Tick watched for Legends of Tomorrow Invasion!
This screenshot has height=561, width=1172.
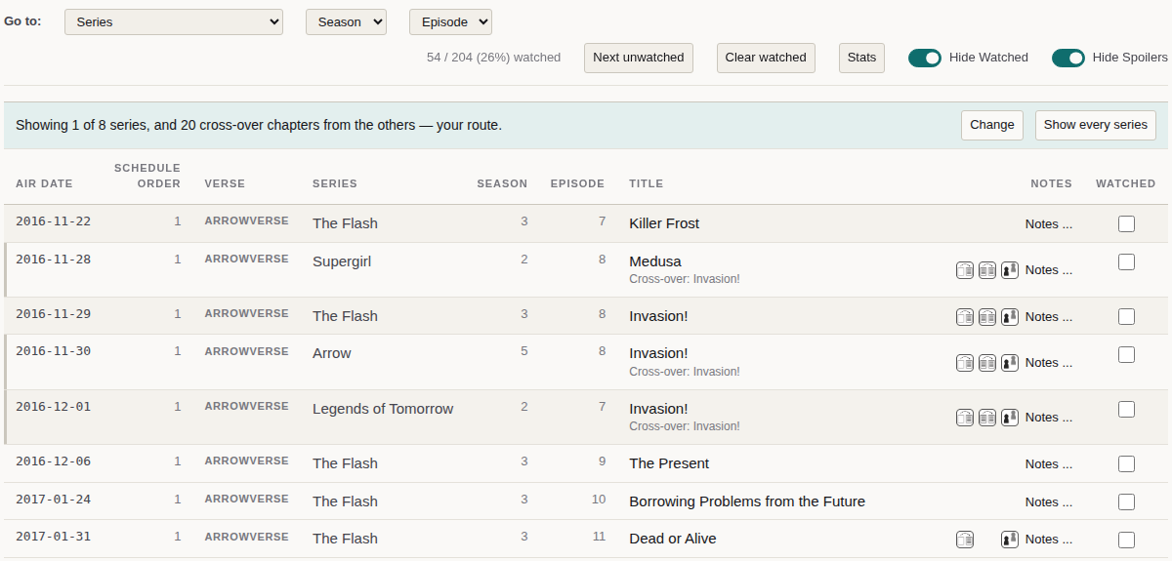click(1126, 409)
